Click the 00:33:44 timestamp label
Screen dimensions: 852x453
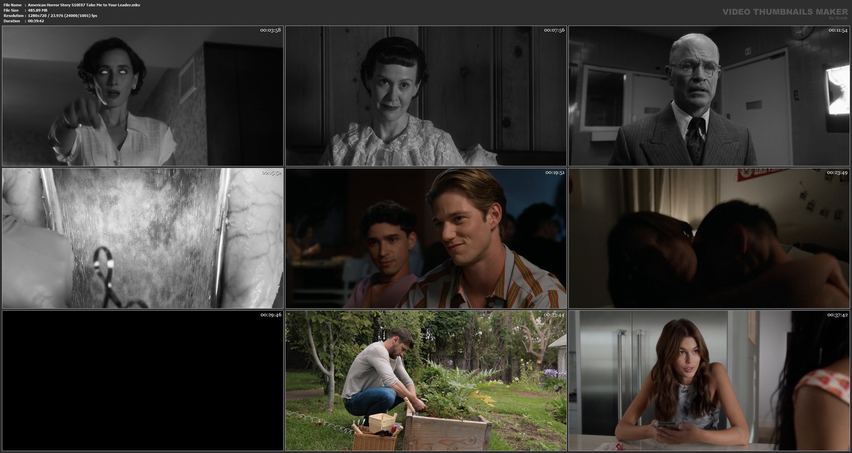554,315
